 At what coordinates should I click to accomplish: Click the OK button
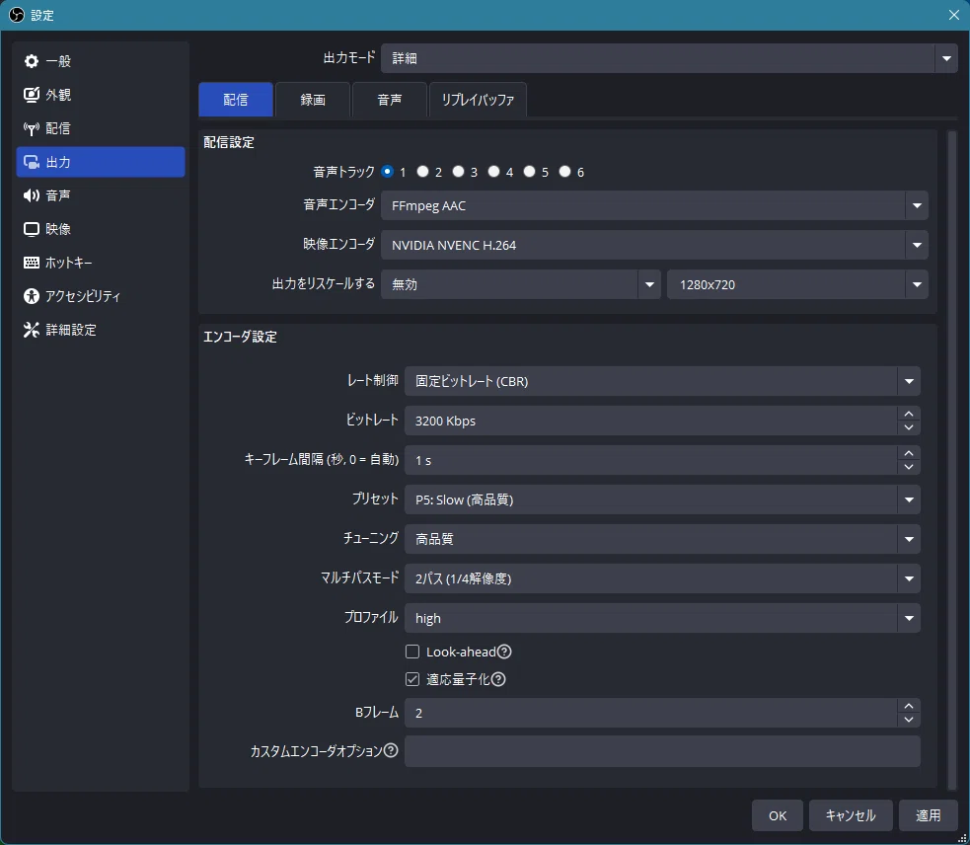coord(778,816)
